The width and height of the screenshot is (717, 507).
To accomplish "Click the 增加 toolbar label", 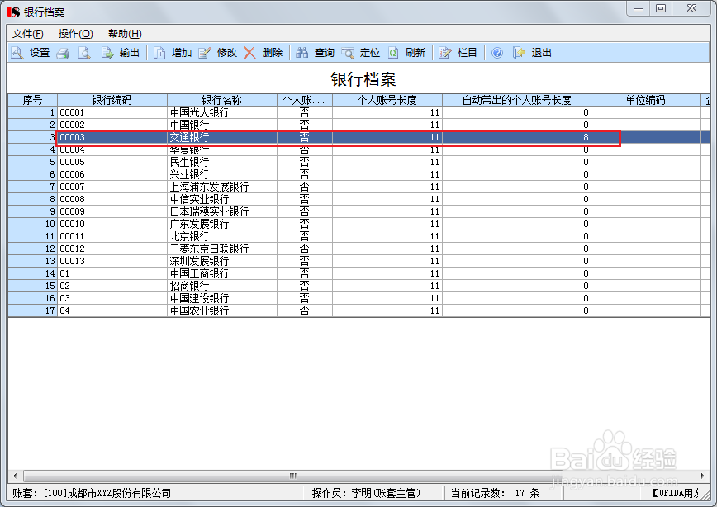I will pyautogui.click(x=182, y=53).
